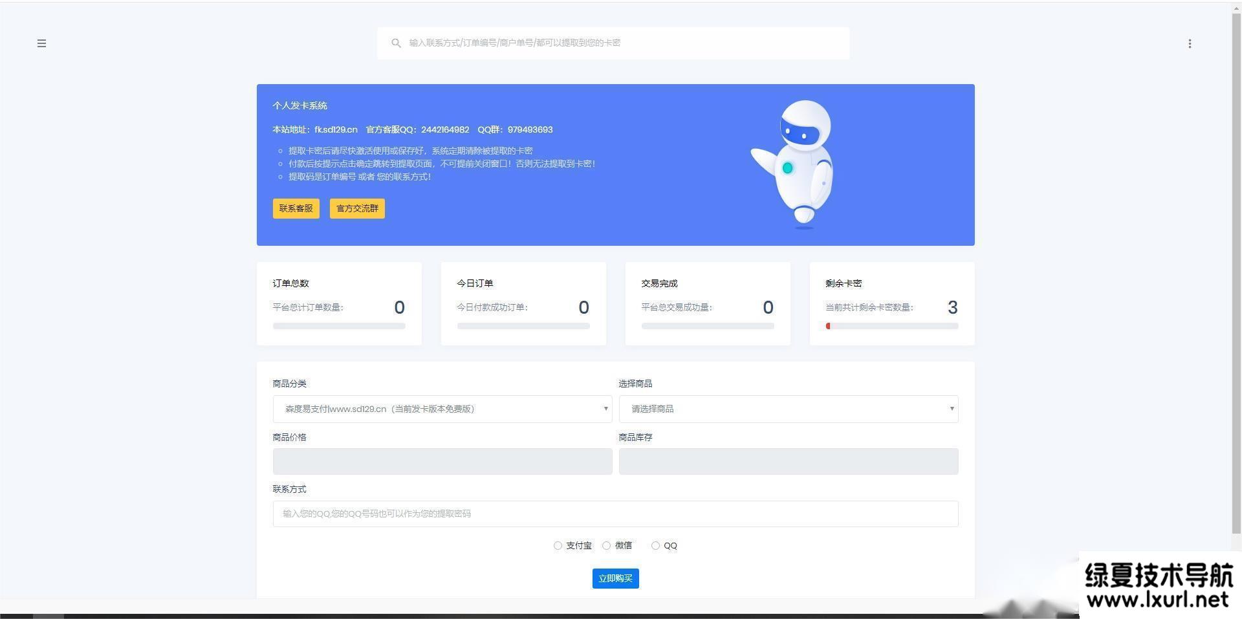The height and width of the screenshot is (619, 1242).
Task: Click the 剩余卡密 card heading
Action: pyautogui.click(x=844, y=283)
